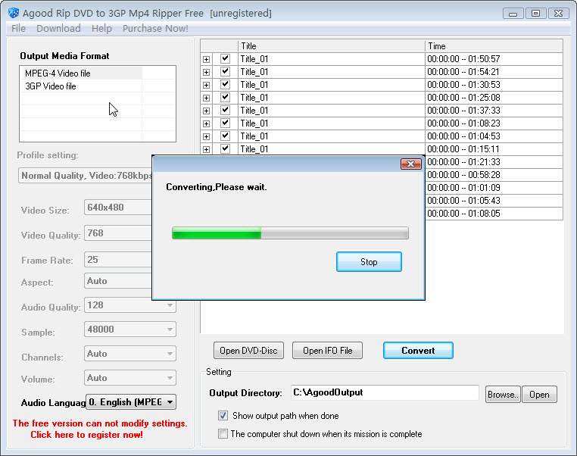This screenshot has width=577, height=456.
Task: Select MPEG-4 Video file output format
Action: [81, 73]
